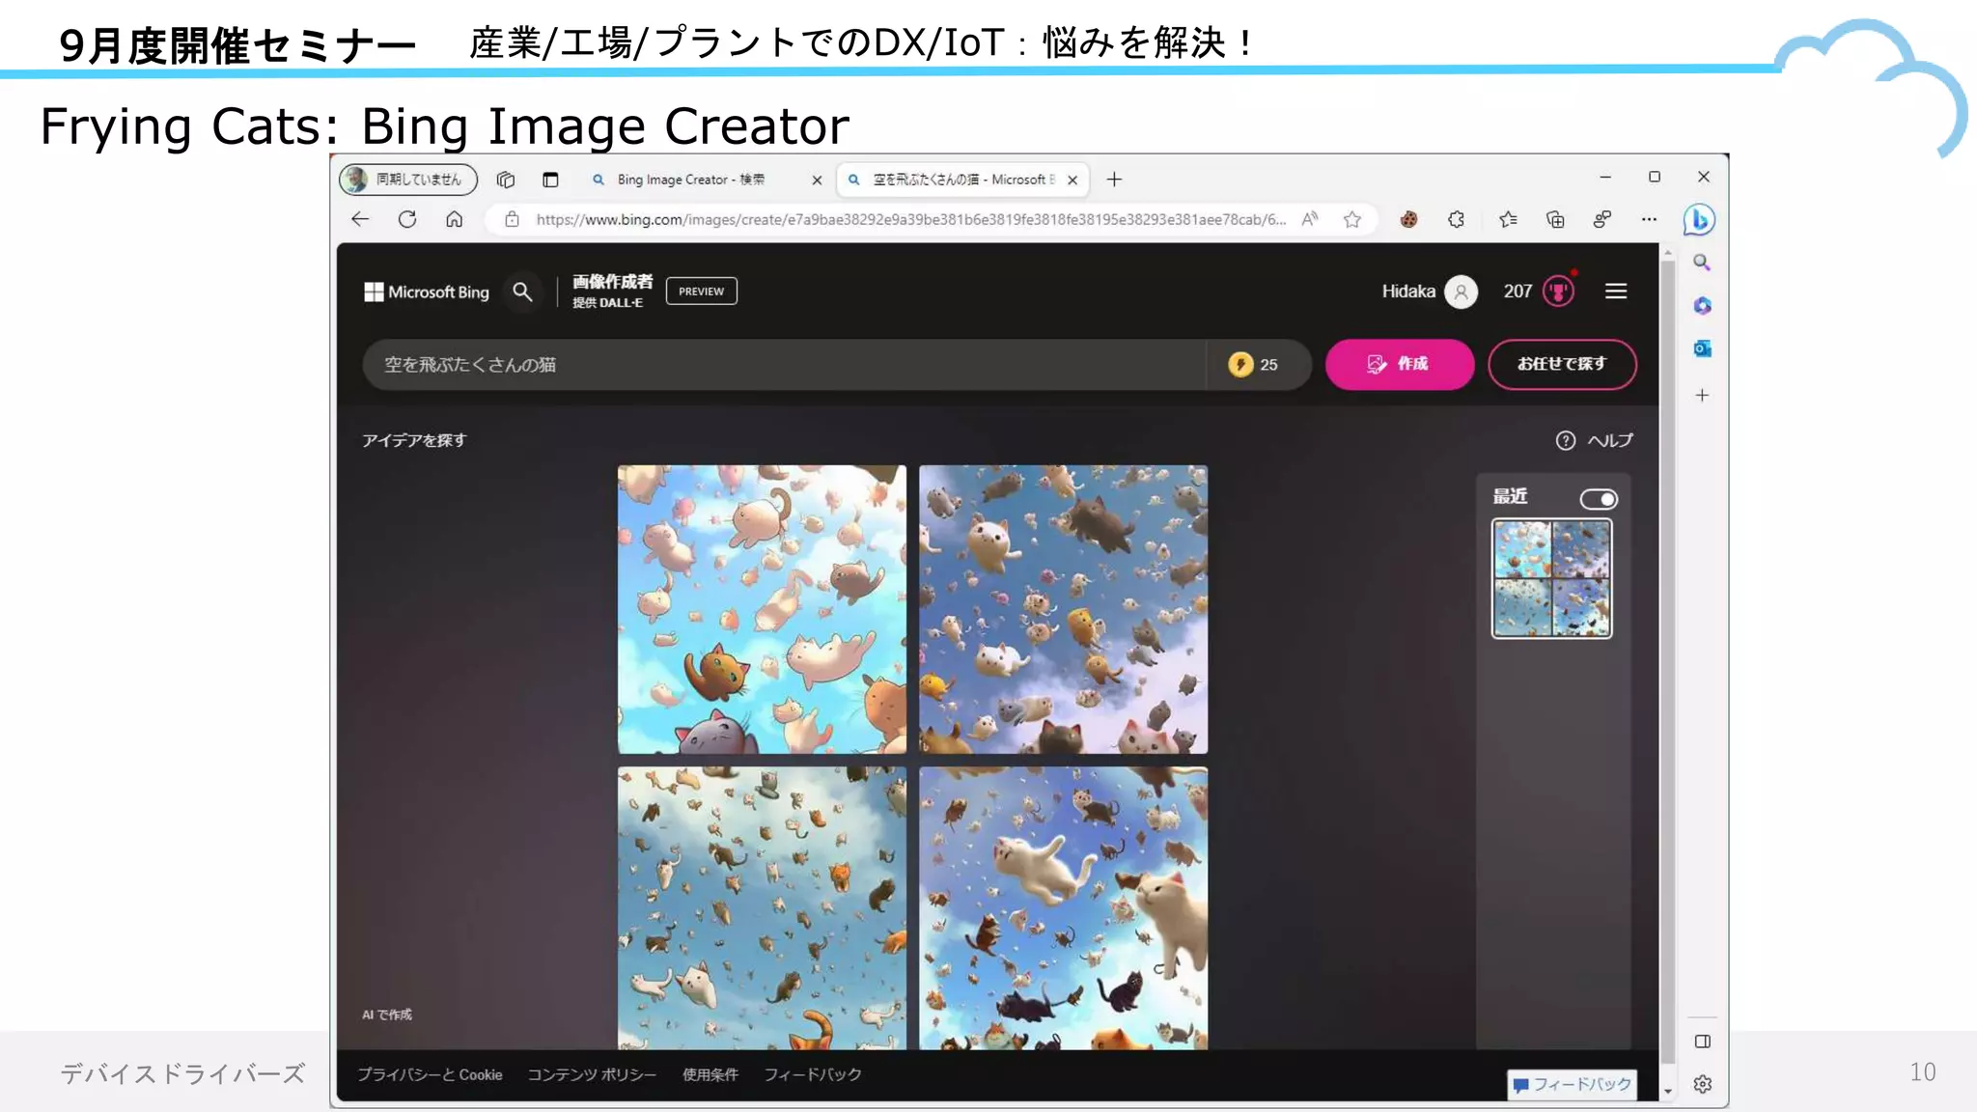Open the hamburger menu in Bing header
The image size is (1977, 1112).
(1616, 292)
